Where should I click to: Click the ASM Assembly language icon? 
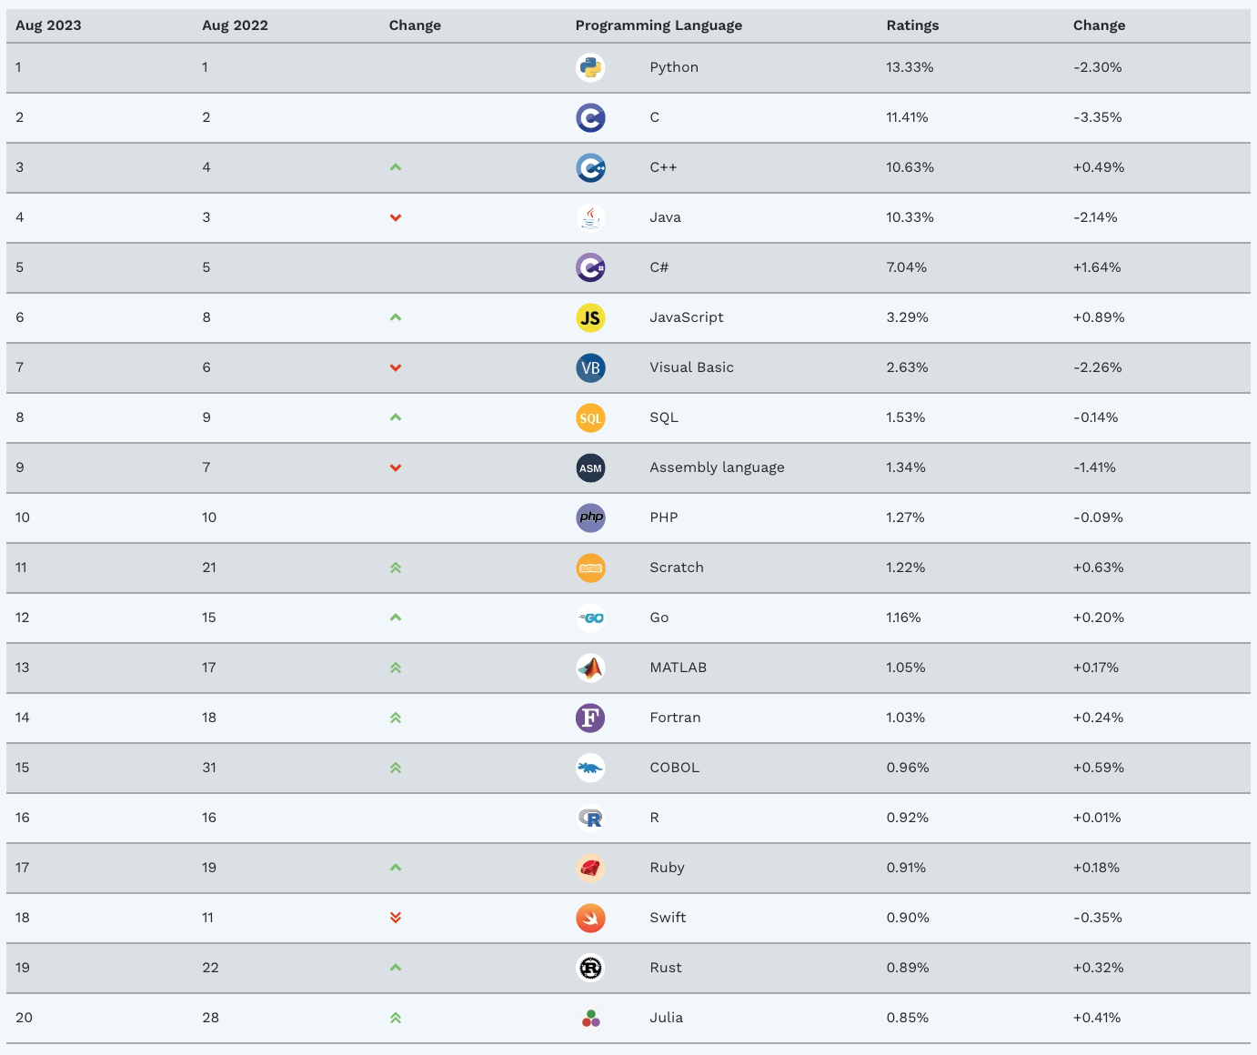tap(590, 467)
